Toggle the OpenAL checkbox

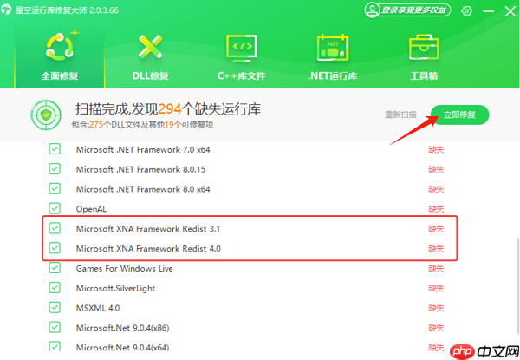pos(55,209)
